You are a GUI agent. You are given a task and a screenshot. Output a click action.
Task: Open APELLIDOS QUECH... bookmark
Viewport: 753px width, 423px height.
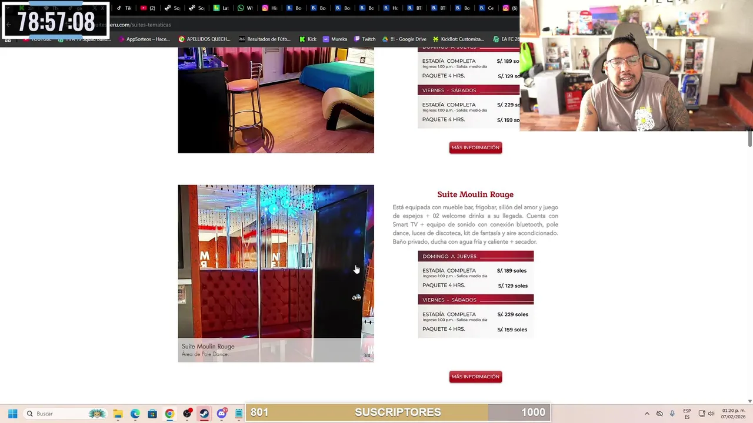(x=205, y=39)
